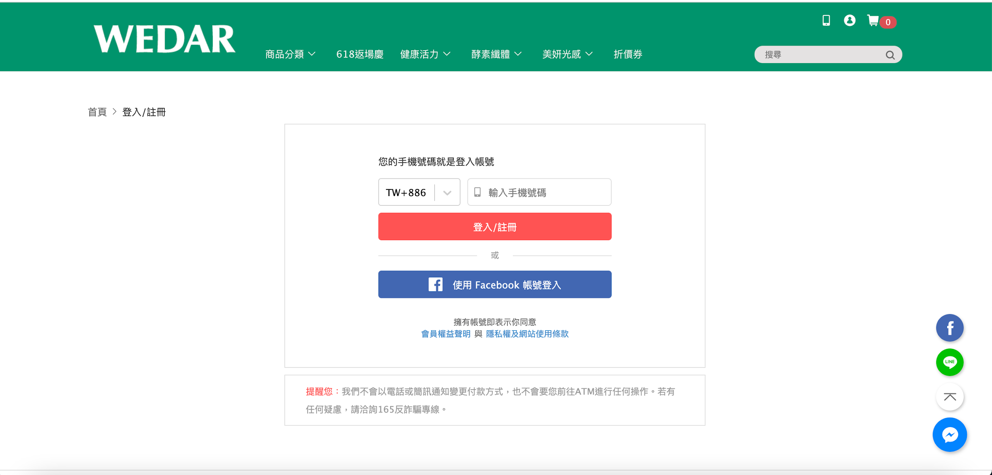The image size is (992, 475).
Task: Open the shopping cart icon
Action: [873, 21]
